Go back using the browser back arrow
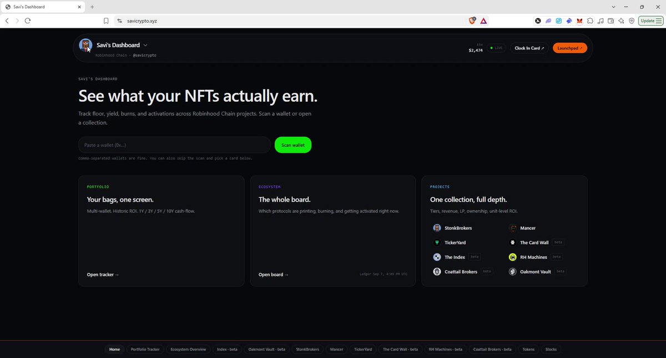The width and height of the screenshot is (666, 358). coord(7,21)
